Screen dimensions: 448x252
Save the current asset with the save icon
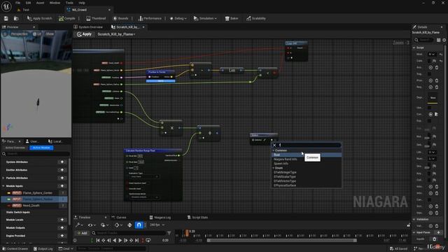(x=6, y=18)
